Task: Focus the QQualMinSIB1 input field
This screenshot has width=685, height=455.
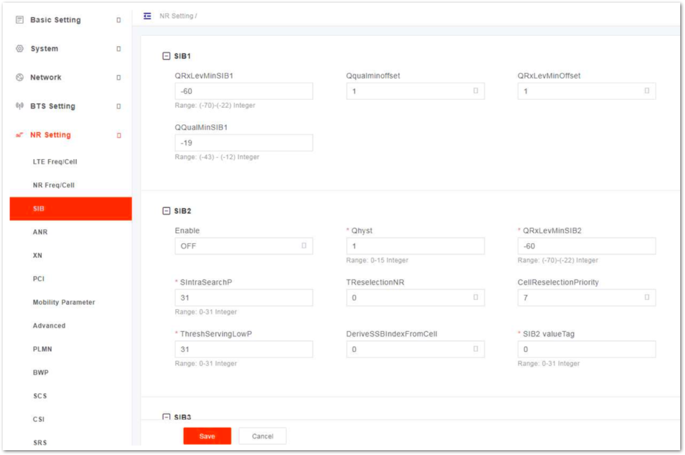Action: (x=244, y=143)
